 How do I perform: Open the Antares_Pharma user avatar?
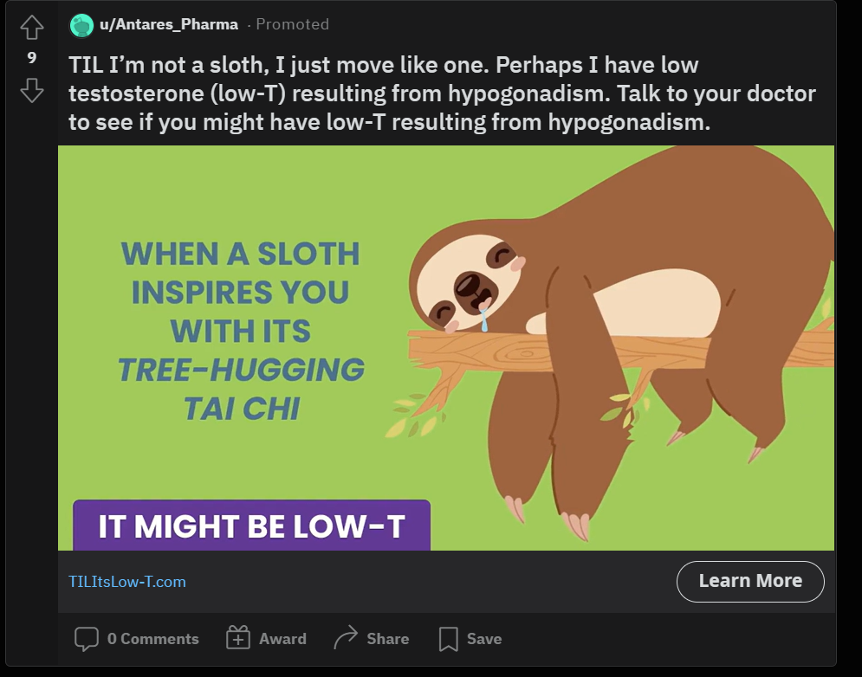(x=81, y=25)
